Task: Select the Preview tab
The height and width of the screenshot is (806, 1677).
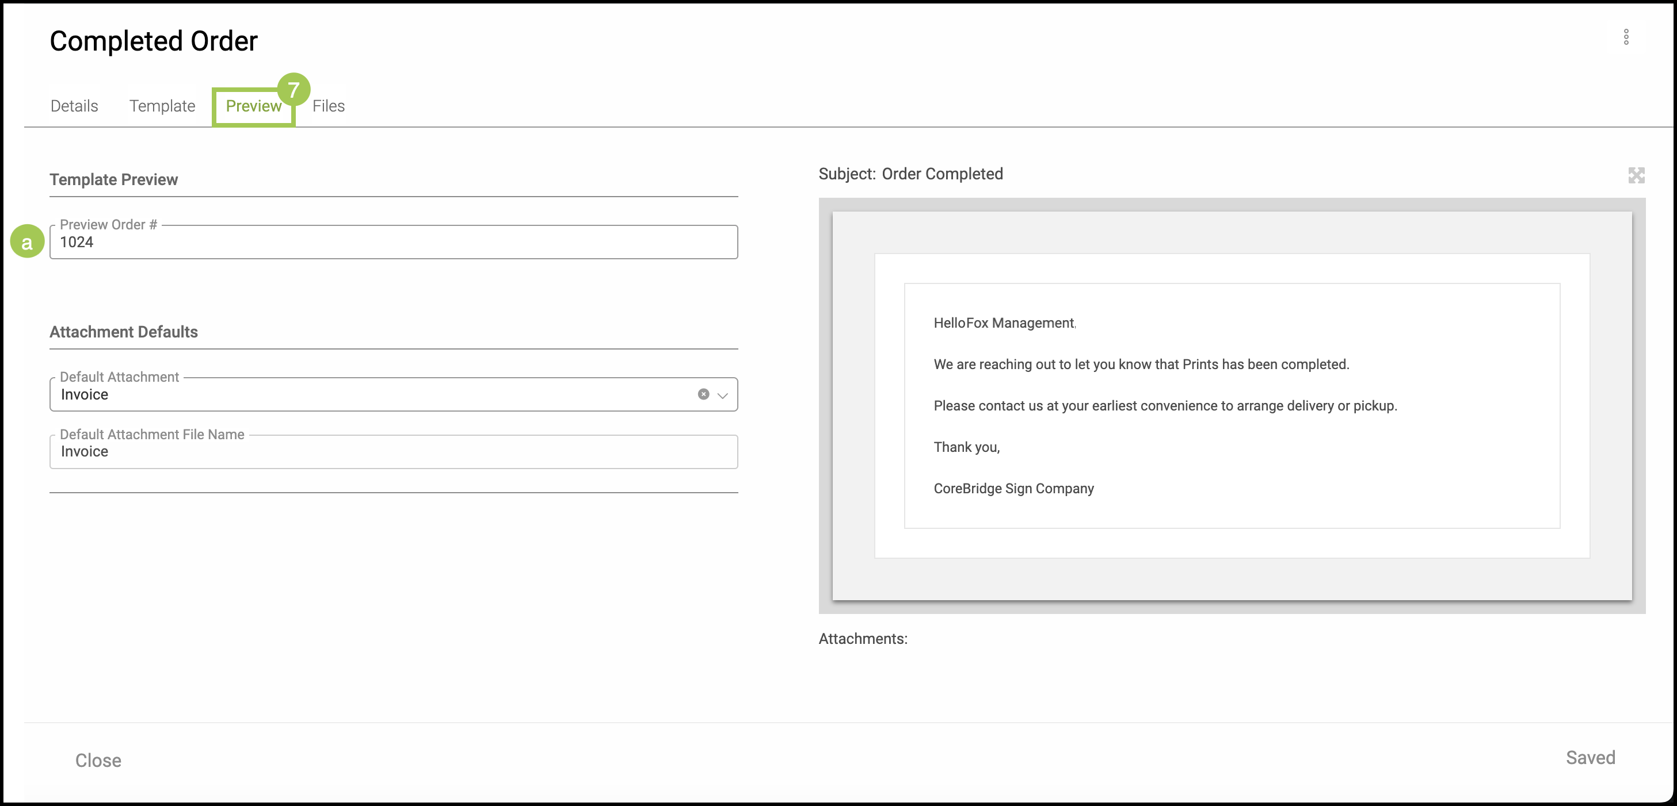Action: (253, 106)
